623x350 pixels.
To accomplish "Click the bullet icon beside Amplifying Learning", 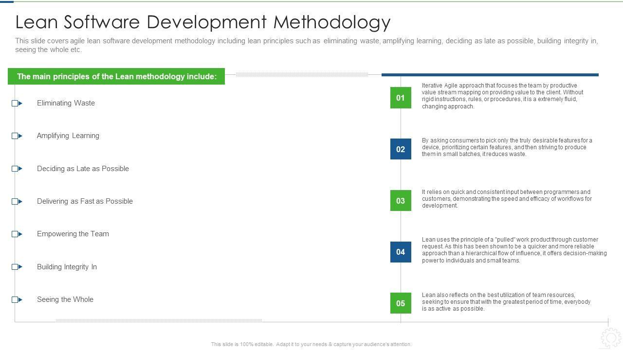I will [17, 136].
